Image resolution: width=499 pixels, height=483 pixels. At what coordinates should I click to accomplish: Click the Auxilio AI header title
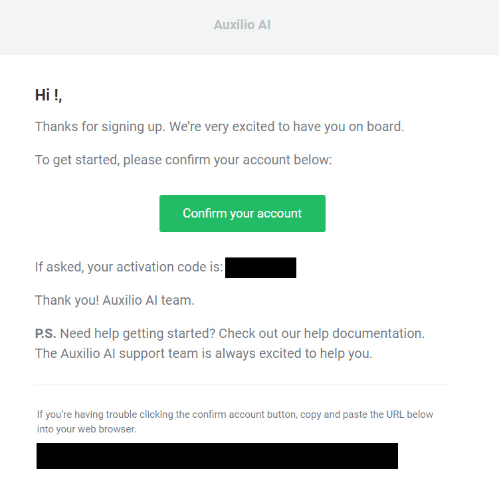(x=242, y=25)
